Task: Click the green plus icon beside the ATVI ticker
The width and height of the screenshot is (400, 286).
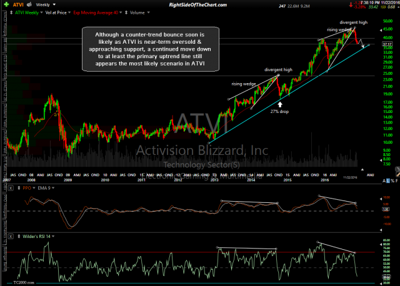Action: point(6,4)
